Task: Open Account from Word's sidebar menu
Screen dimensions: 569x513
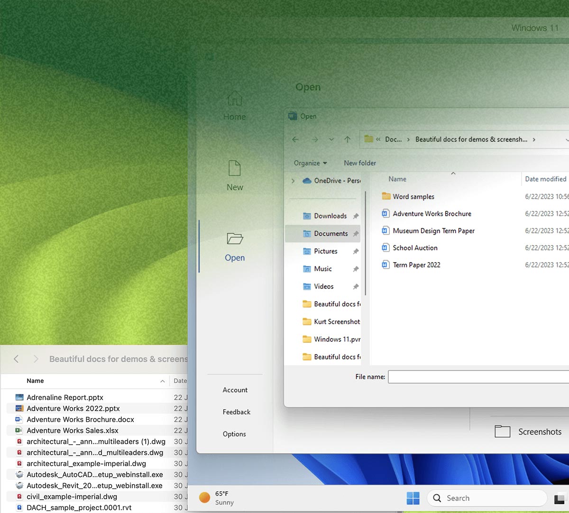Action: click(235, 390)
